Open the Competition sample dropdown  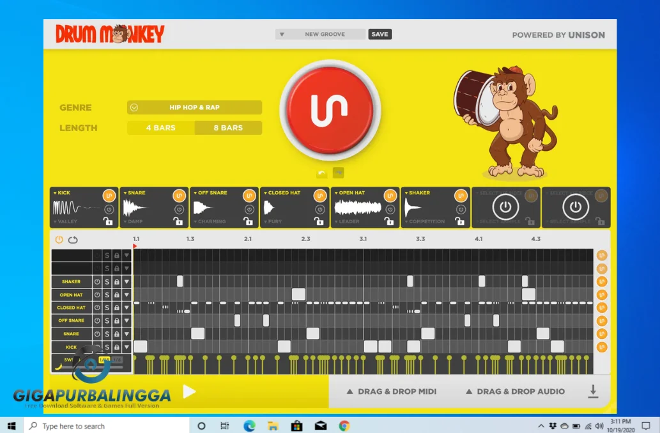coord(425,221)
